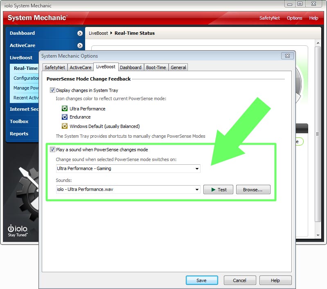Open ActiveCare in the main window sidebar
The width and height of the screenshot is (327, 289).
23,45
